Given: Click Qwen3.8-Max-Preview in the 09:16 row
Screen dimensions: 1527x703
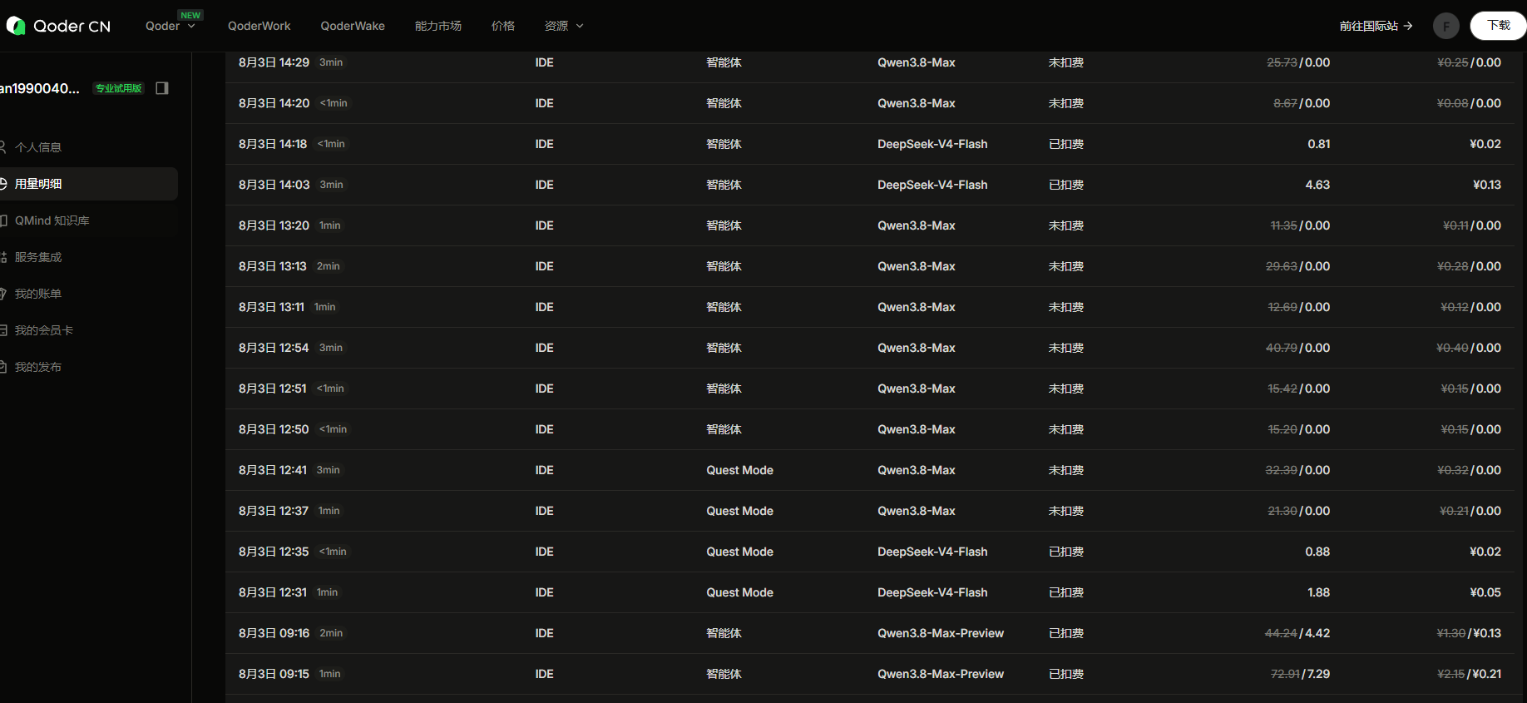Looking at the screenshot, I should 941,633.
